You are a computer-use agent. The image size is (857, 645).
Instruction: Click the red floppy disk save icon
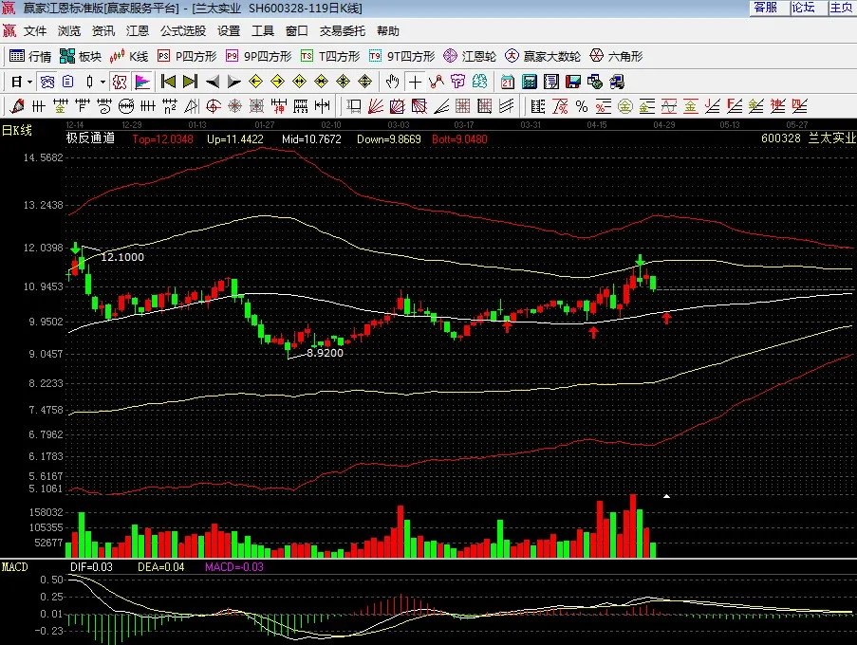click(573, 82)
